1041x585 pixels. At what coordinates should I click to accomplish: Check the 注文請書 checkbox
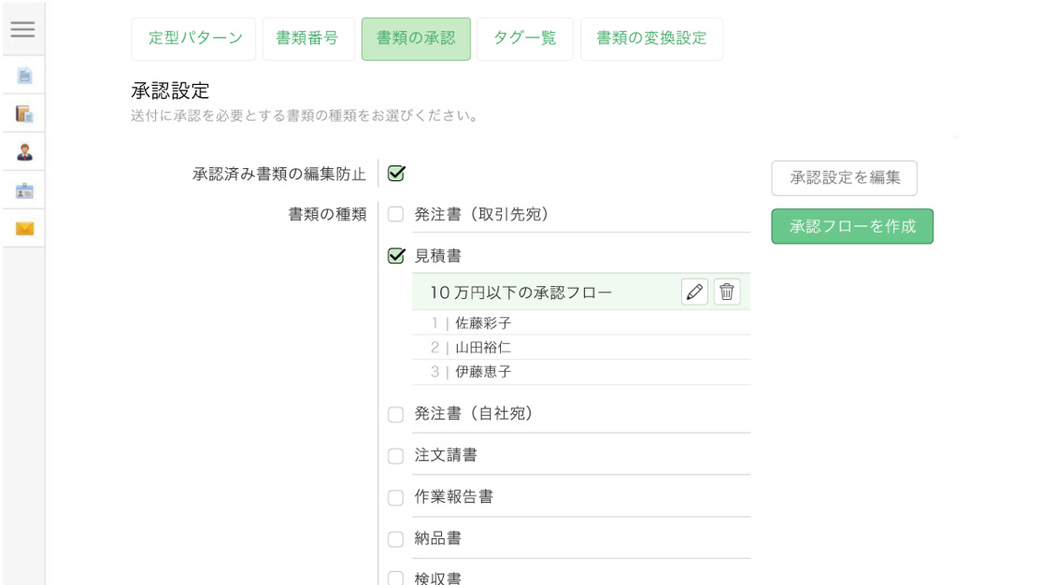tap(394, 454)
